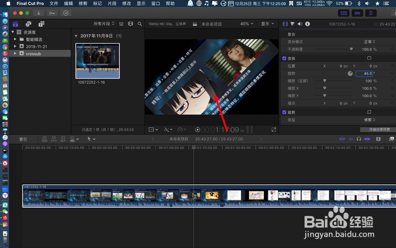Image resolution: width=396 pixels, height=248 pixels.
Task: Toggle snapping button in timeline
Action: click(x=367, y=138)
